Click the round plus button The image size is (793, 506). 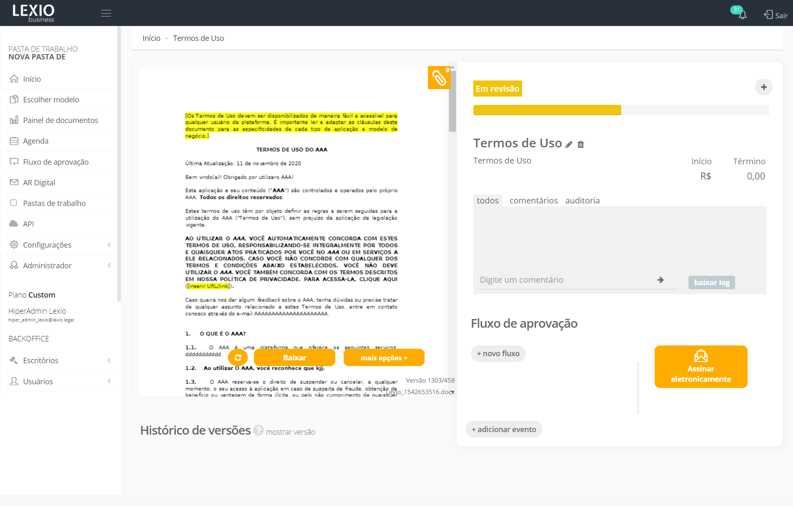pyautogui.click(x=764, y=87)
